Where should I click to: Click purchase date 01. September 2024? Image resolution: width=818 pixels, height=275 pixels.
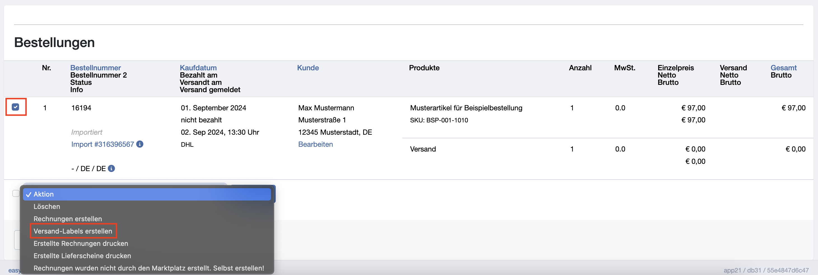(x=213, y=108)
